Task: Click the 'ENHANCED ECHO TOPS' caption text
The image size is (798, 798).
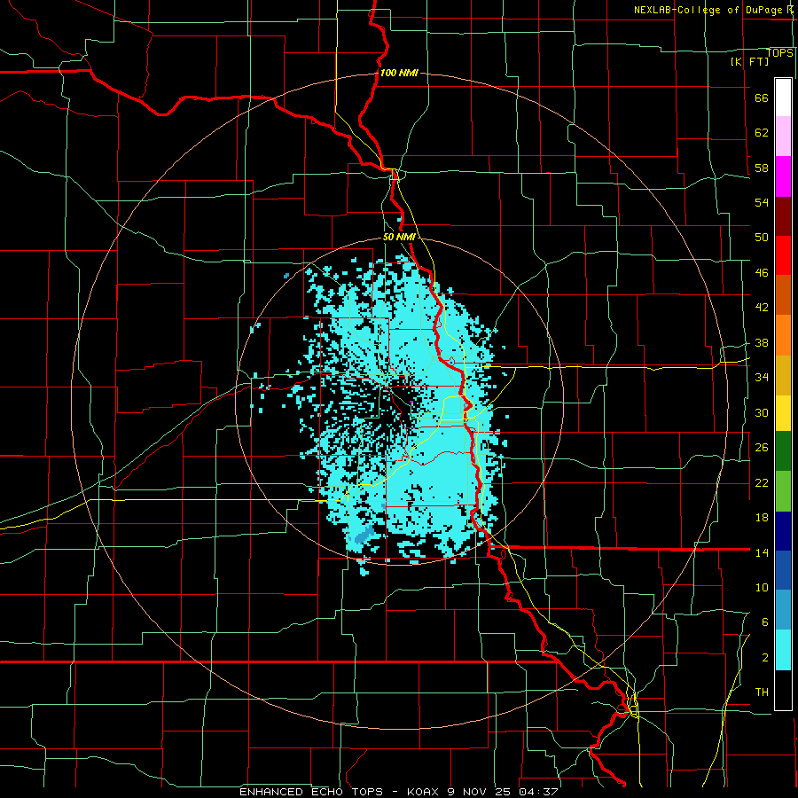Action: (311, 792)
